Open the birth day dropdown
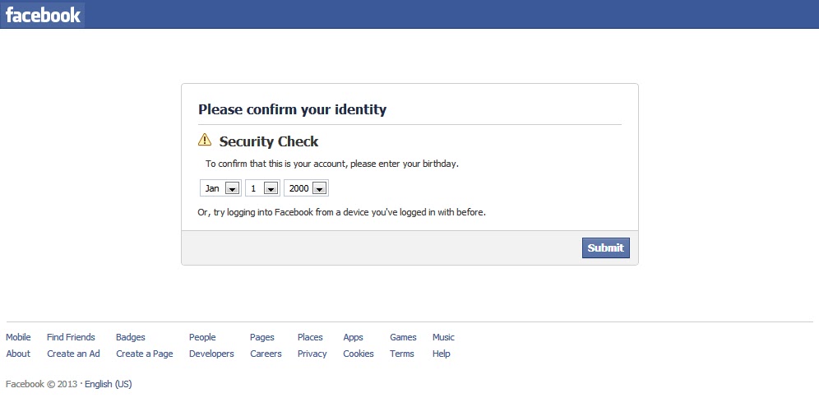This screenshot has width=819, height=407. click(262, 188)
